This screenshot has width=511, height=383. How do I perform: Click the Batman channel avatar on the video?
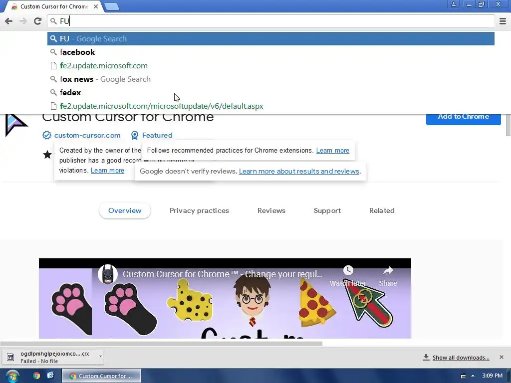point(108,274)
